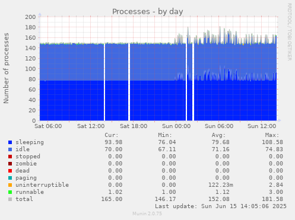Click sleeping current value 93.98
The height and width of the screenshot is (220, 295).
click(113, 142)
